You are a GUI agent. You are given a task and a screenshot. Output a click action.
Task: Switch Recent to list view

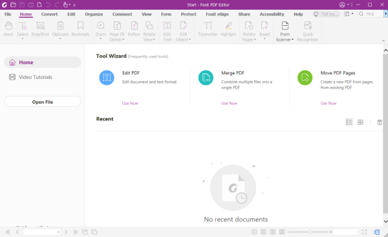349,122
